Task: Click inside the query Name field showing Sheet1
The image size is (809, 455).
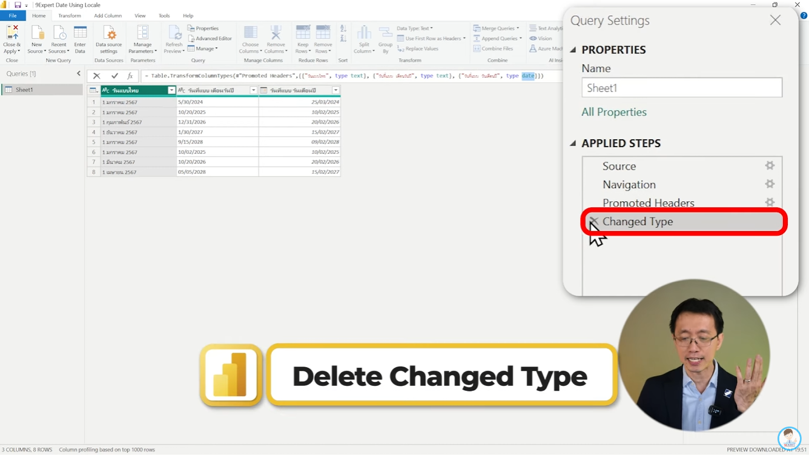Action: click(x=682, y=87)
